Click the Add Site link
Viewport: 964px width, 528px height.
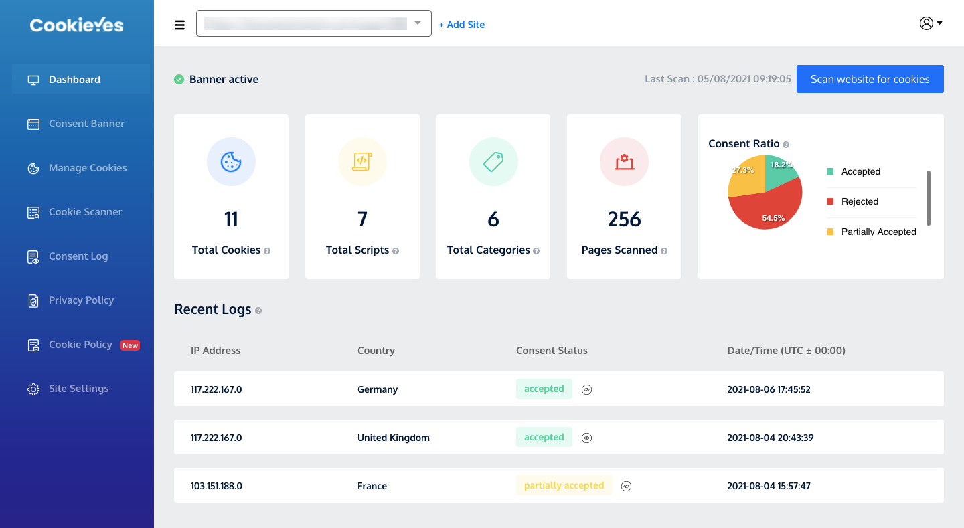point(461,25)
